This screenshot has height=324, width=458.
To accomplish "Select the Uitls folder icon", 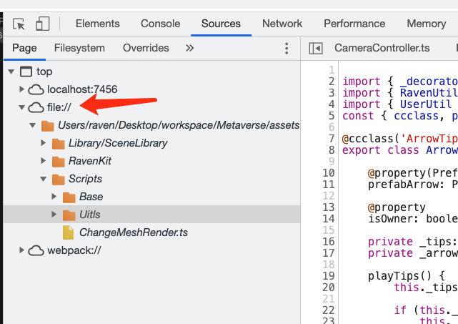I will [x=69, y=215].
